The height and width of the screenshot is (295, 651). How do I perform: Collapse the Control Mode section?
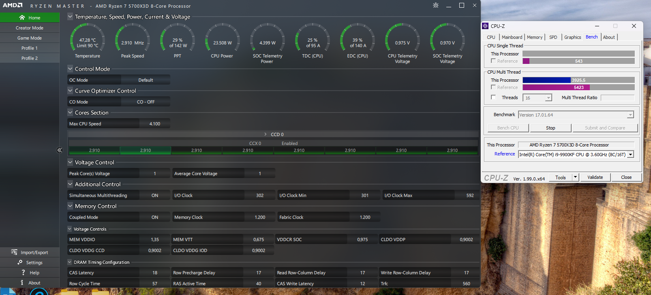[70, 69]
